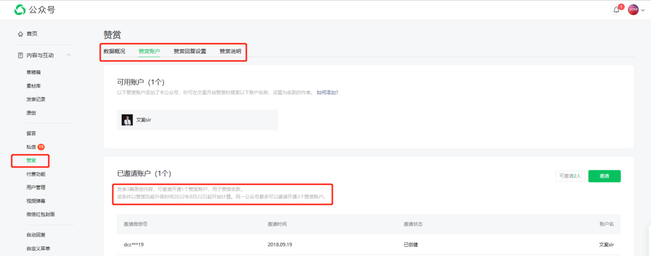Image resolution: width=651 pixels, height=256 pixels.
Task: Click the 首页 home icon in sidebar
Action: pos(20,34)
